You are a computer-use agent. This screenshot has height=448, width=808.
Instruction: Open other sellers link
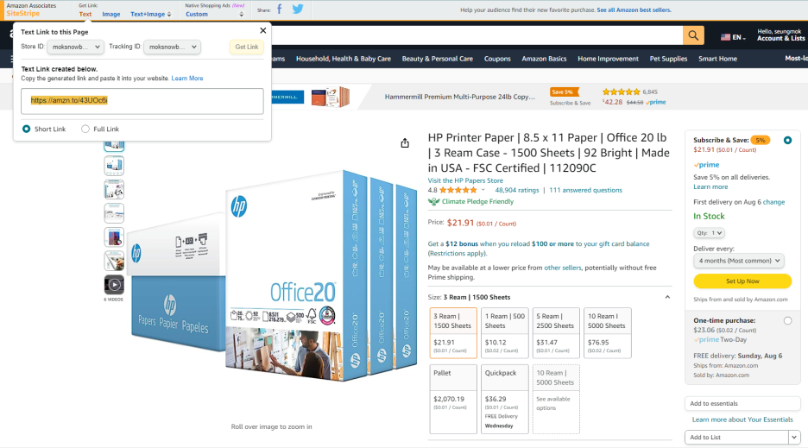click(563, 268)
